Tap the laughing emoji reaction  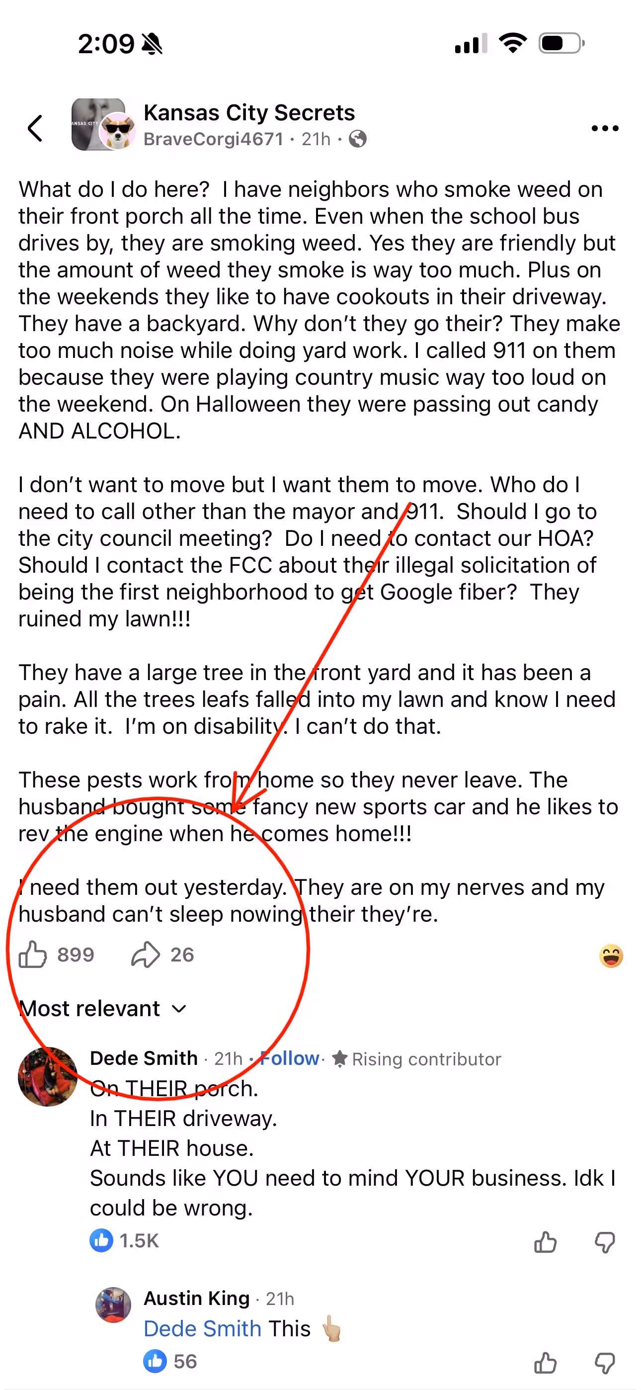(x=611, y=956)
